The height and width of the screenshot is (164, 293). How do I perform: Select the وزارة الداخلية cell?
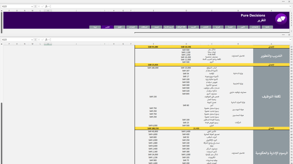(x=238, y=73)
